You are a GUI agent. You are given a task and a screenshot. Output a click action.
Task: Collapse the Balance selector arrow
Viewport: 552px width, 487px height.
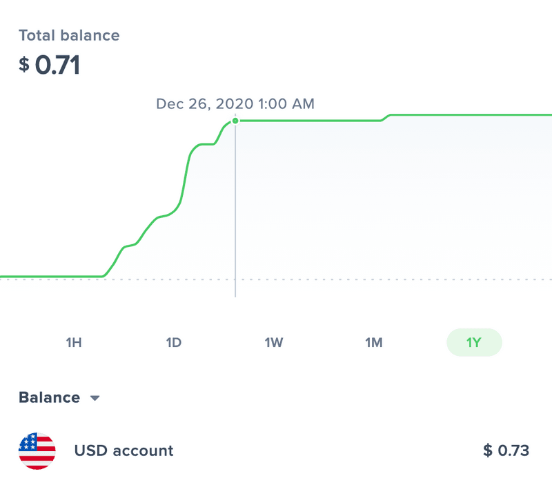point(95,398)
